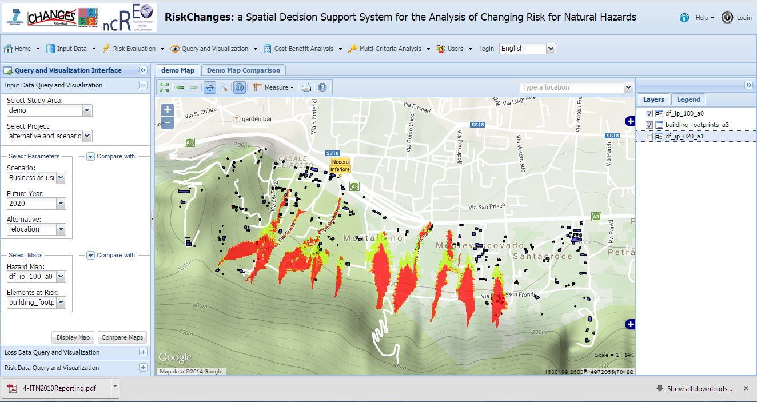Open map help question-mark icon
Viewport: 757px width, 402px height.
(x=322, y=87)
